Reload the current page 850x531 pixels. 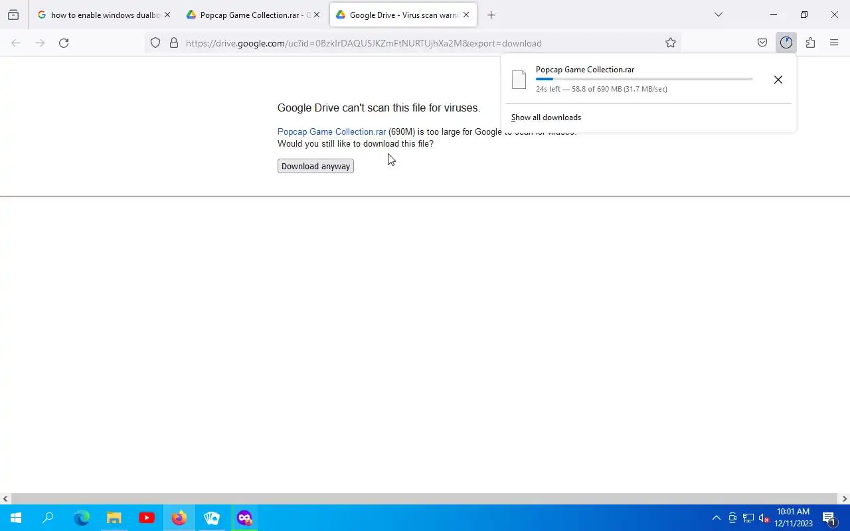pyautogui.click(x=64, y=43)
